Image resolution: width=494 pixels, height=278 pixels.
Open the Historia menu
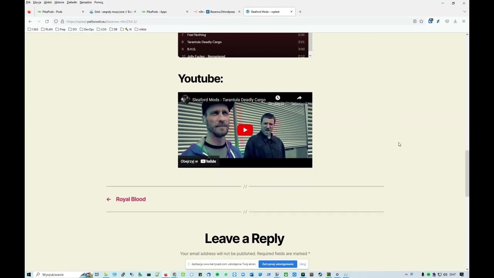59,2
